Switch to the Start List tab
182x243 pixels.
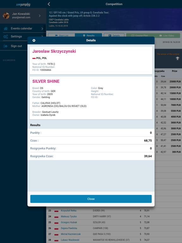(61, 35)
